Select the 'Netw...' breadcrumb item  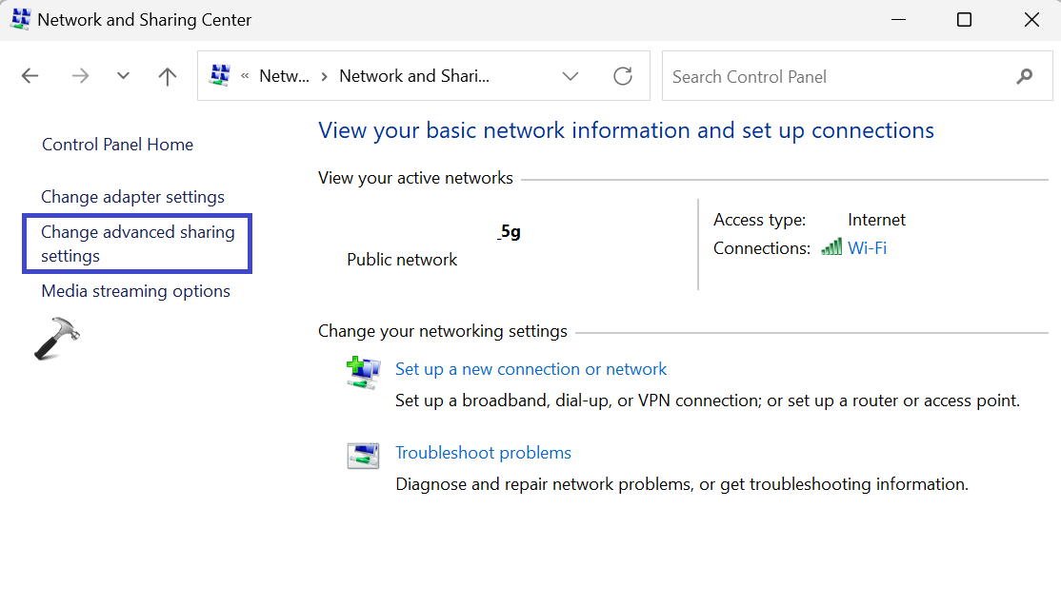[284, 76]
